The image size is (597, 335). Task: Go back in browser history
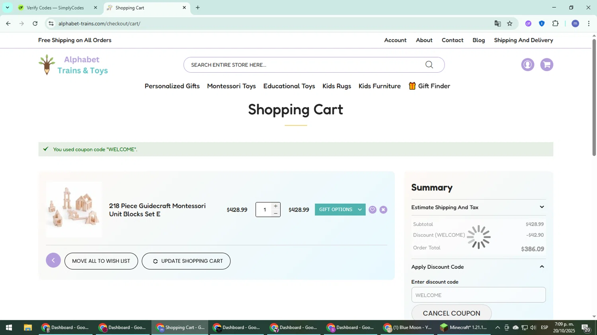8,23
